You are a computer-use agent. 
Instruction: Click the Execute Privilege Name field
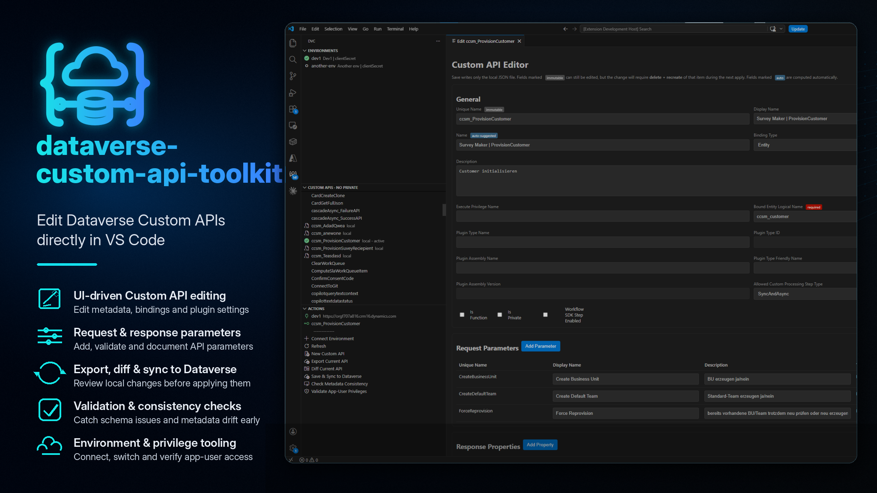coord(603,217)
